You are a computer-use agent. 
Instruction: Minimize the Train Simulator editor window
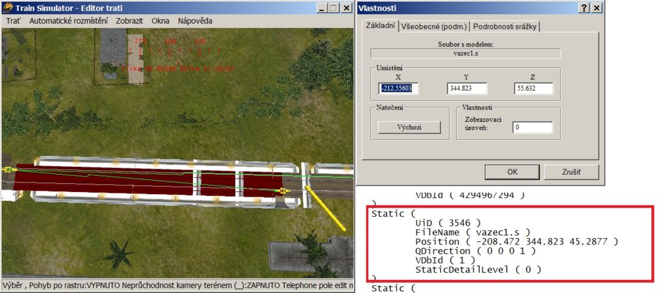click(322, 8)
